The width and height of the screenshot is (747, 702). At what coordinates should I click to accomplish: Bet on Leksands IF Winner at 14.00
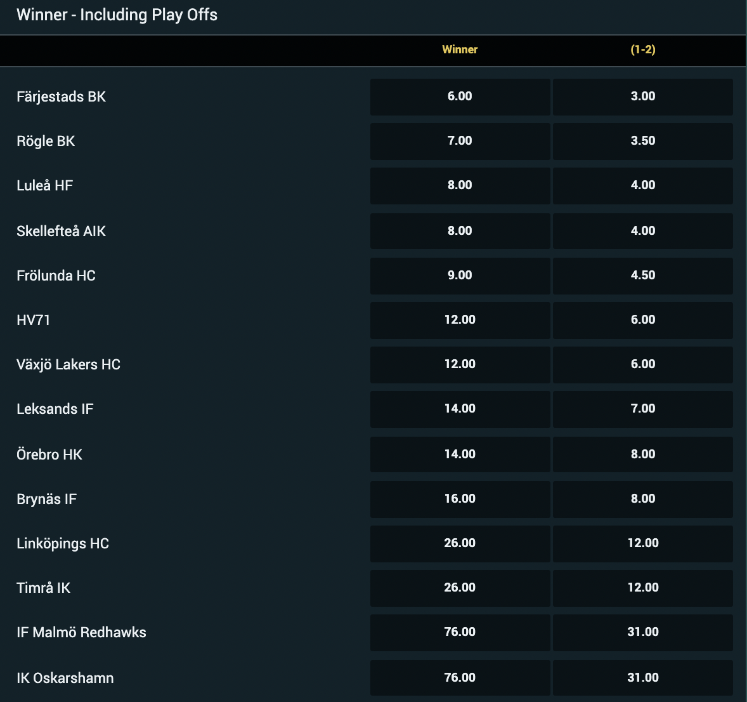pyautogui.click(x=460, y=409)
